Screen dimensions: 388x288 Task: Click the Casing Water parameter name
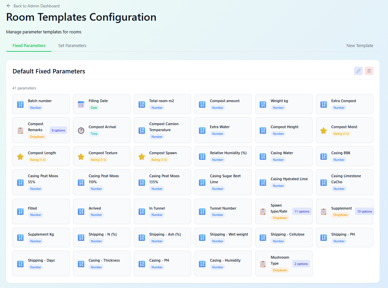point(282,153)
